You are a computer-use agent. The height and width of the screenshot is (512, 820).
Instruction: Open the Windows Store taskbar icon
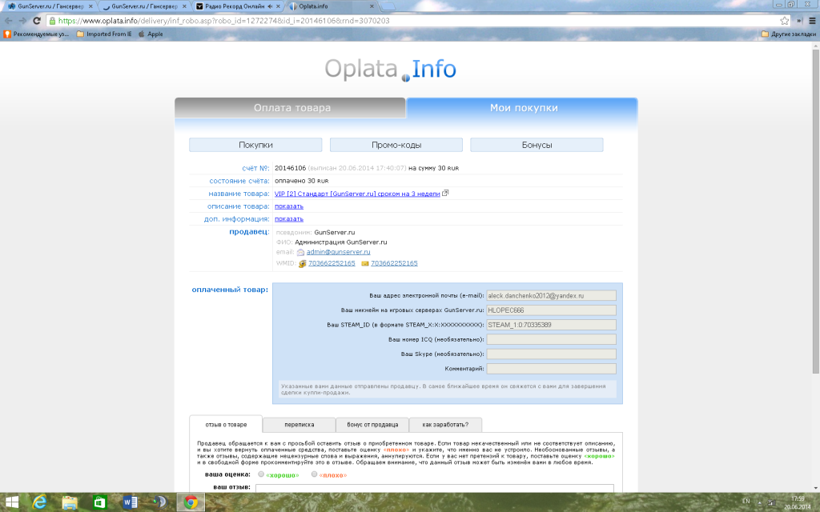point(100,502)
